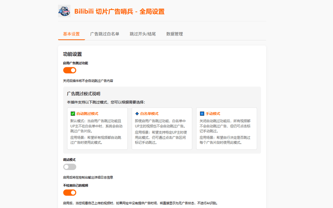Click the blue diamond icon of 白名单模式
Image resolution: width=333 pixels, height=208 pixels.
pyautogui.click(x=137, y=114)
